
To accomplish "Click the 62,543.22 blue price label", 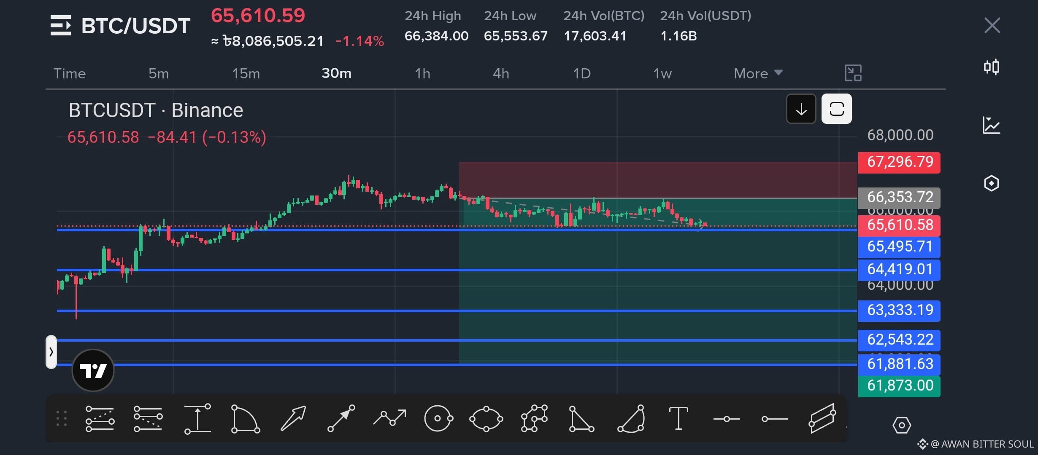I will tap(899, 340).
